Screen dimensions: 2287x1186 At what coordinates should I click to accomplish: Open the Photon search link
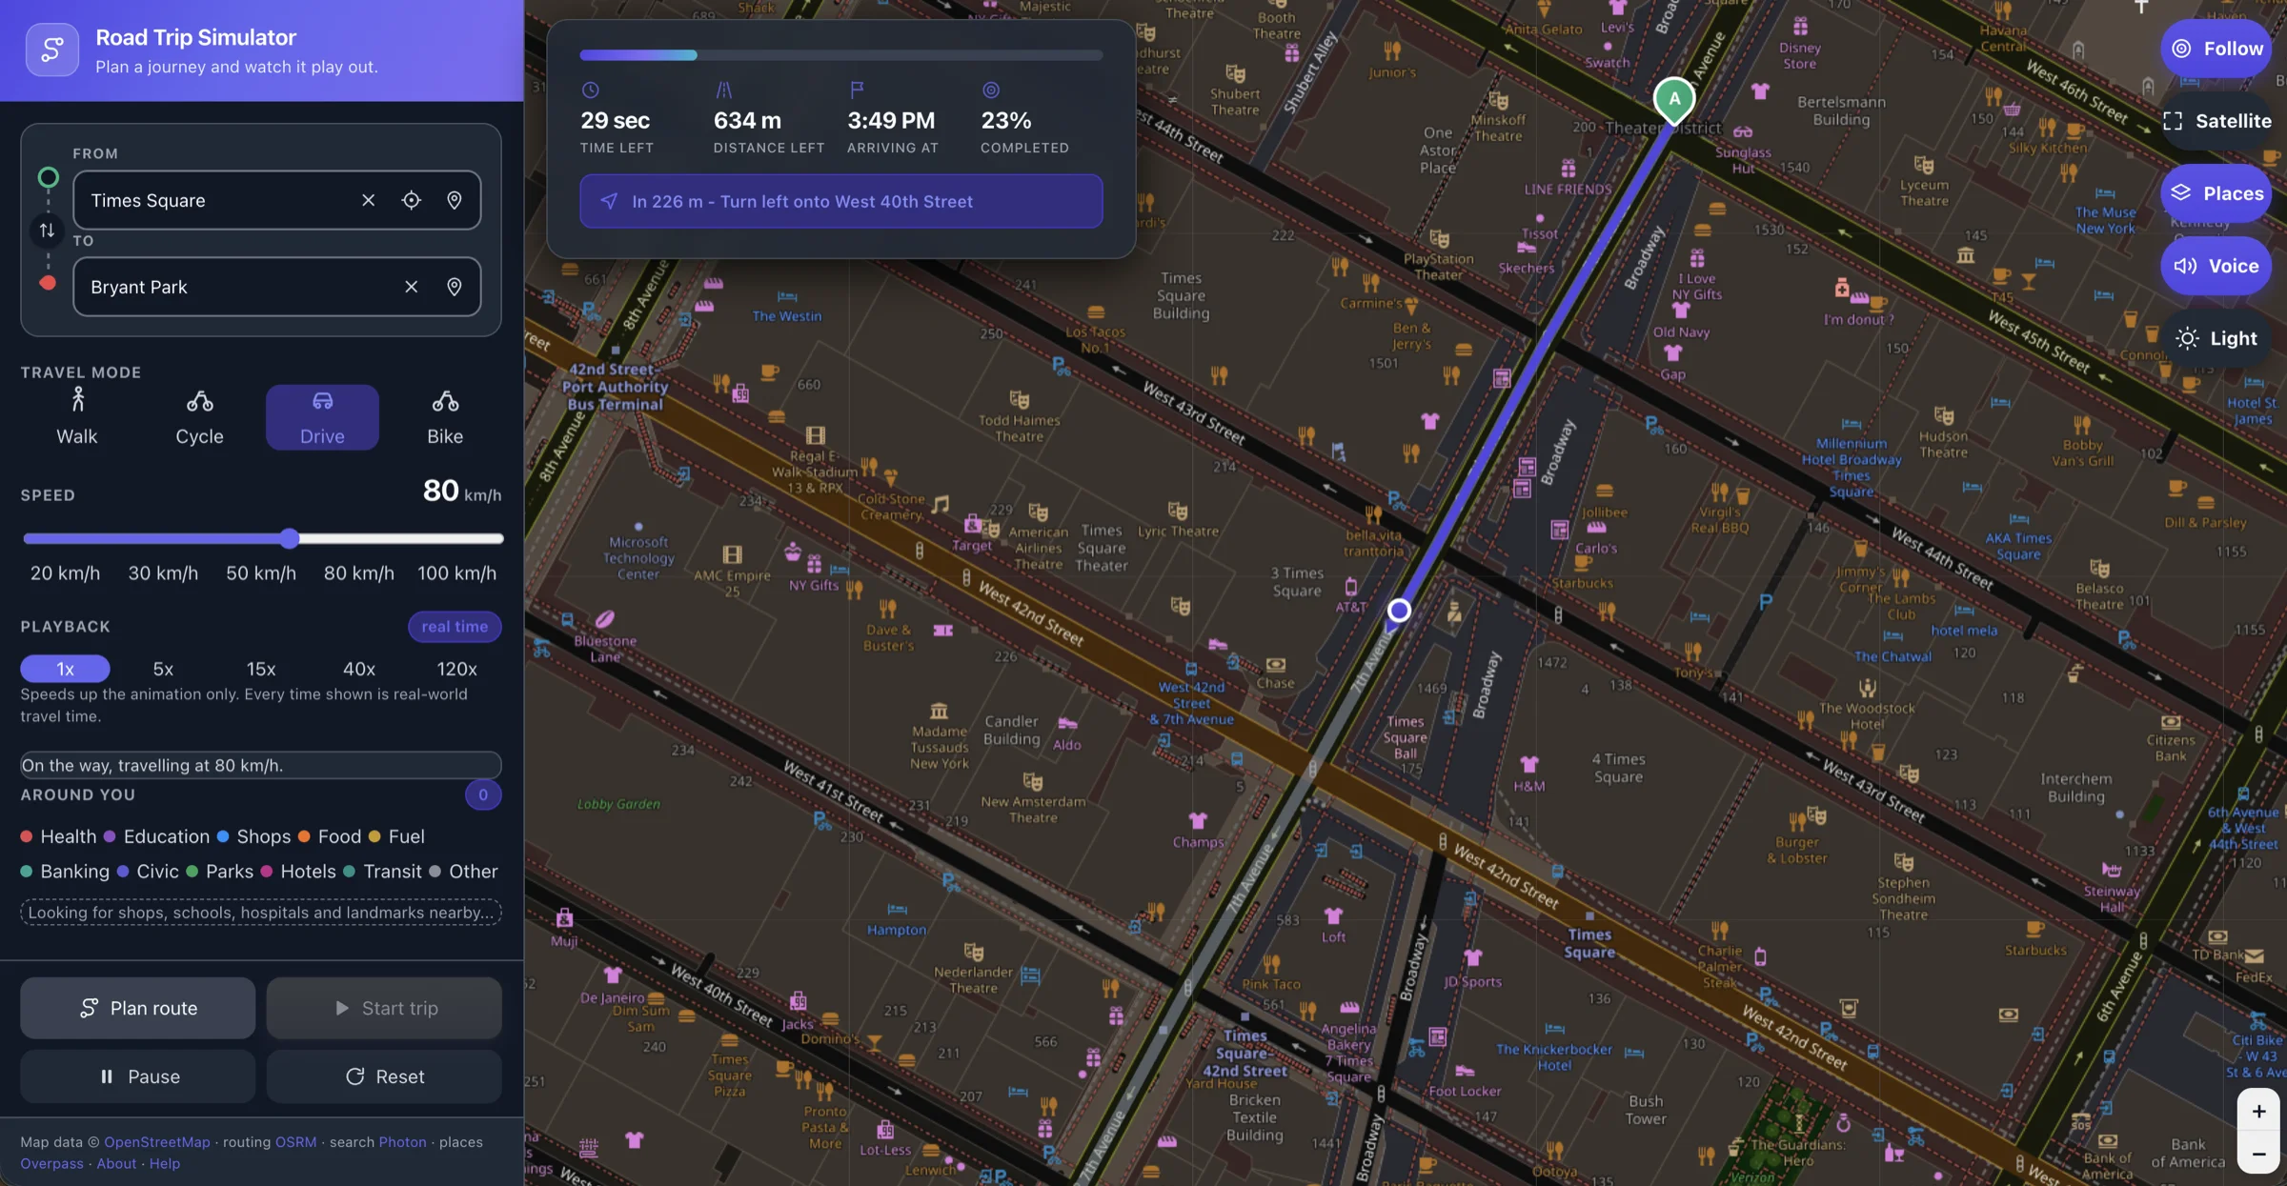click(402, 1142)
